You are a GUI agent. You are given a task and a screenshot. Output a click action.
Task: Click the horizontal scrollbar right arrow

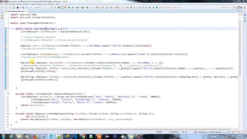237,129
